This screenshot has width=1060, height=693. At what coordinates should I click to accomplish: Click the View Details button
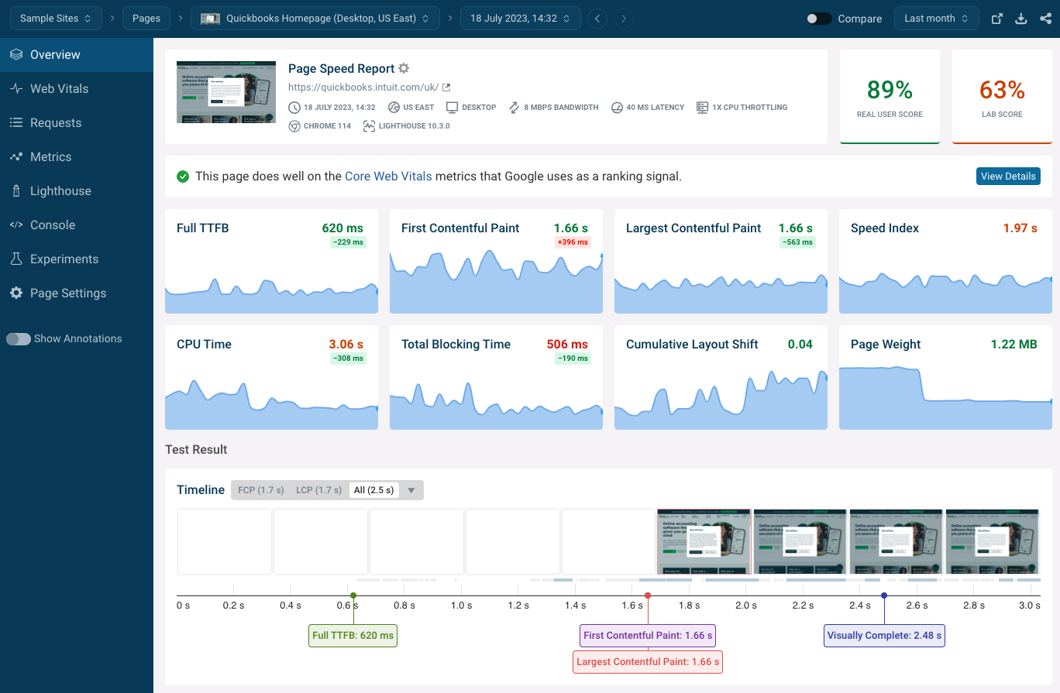1008,177
